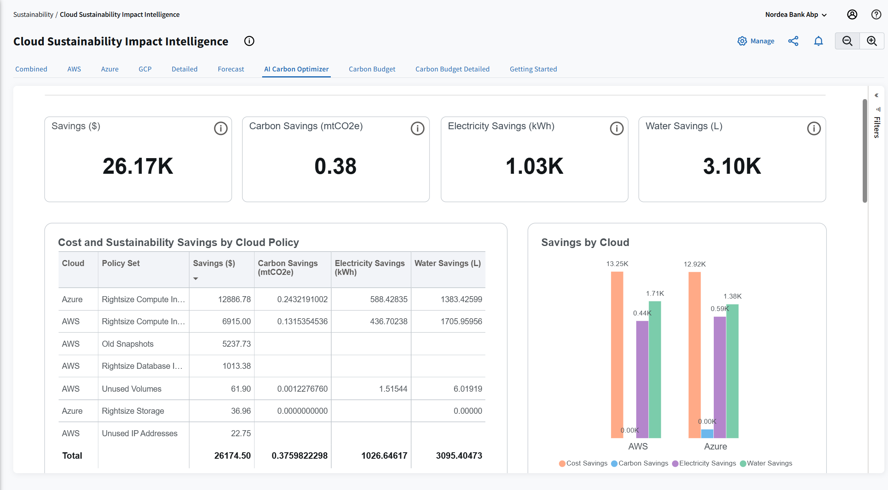This screenshot has width=888, height=490.
Task: Switch to the Forecast tab
Action: click(231, 69)
